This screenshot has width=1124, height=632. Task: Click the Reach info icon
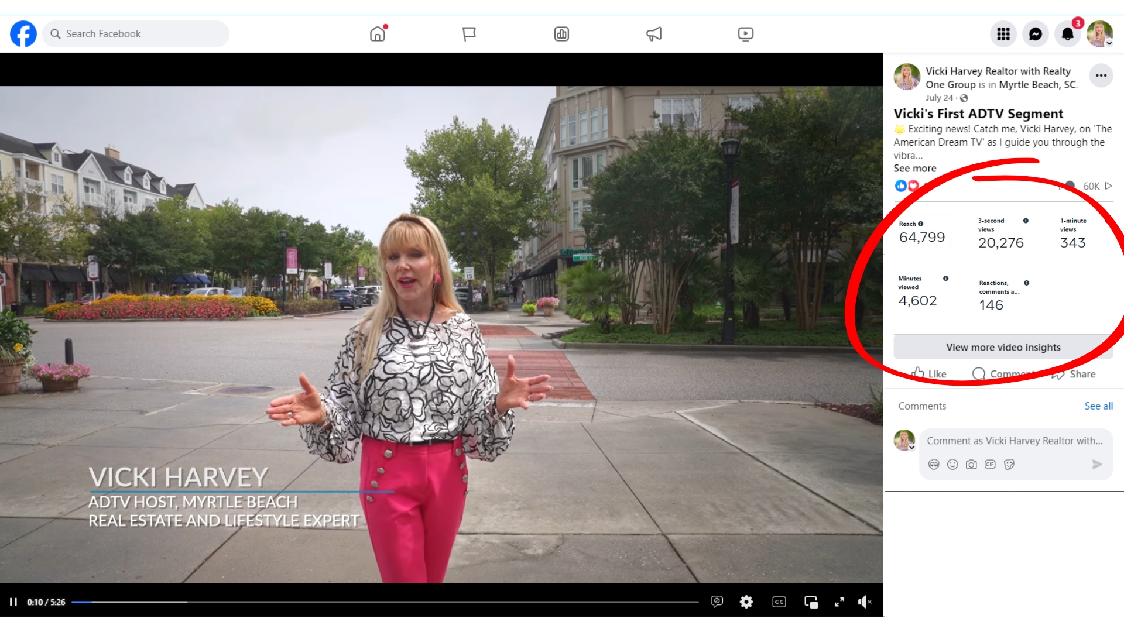coord(921,224)
